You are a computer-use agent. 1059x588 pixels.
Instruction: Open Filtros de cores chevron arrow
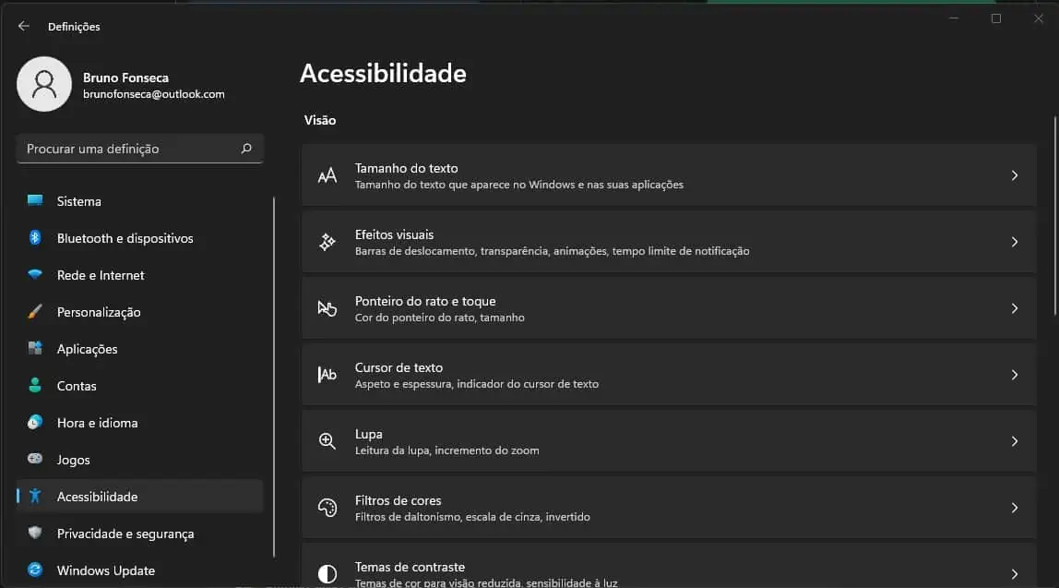click(x=1015, y=508)
